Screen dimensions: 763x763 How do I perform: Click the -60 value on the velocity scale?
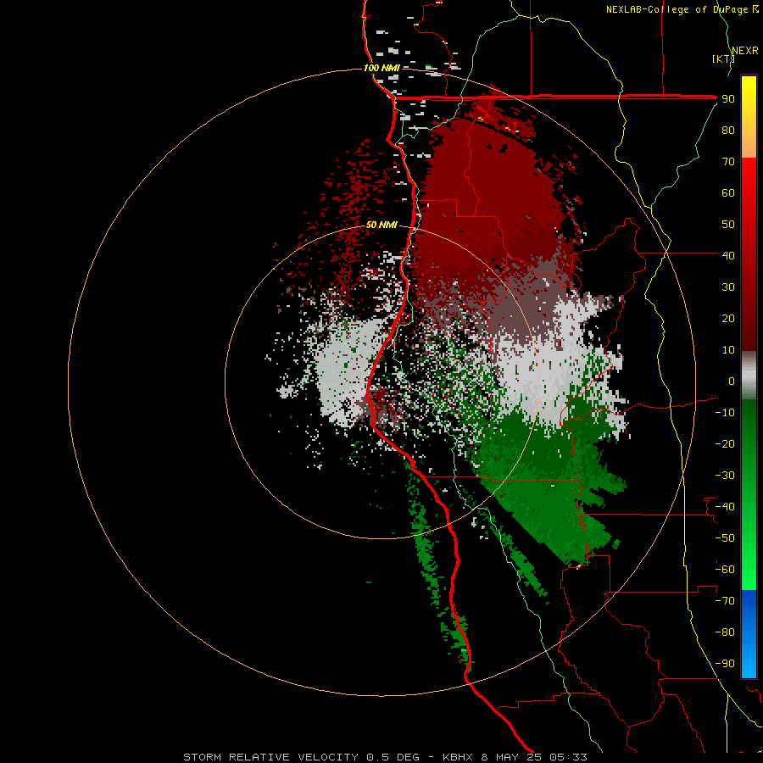[x=725, y=570]
